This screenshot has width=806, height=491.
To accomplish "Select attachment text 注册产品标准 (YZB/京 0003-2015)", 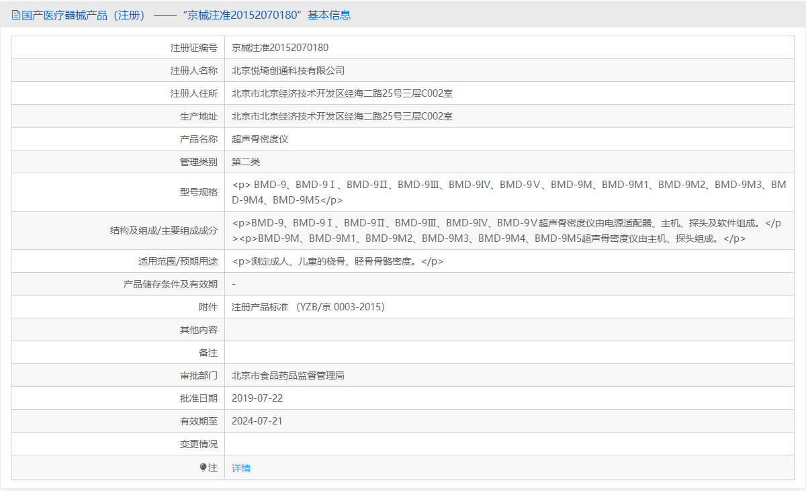I will [x=308, y=307].
